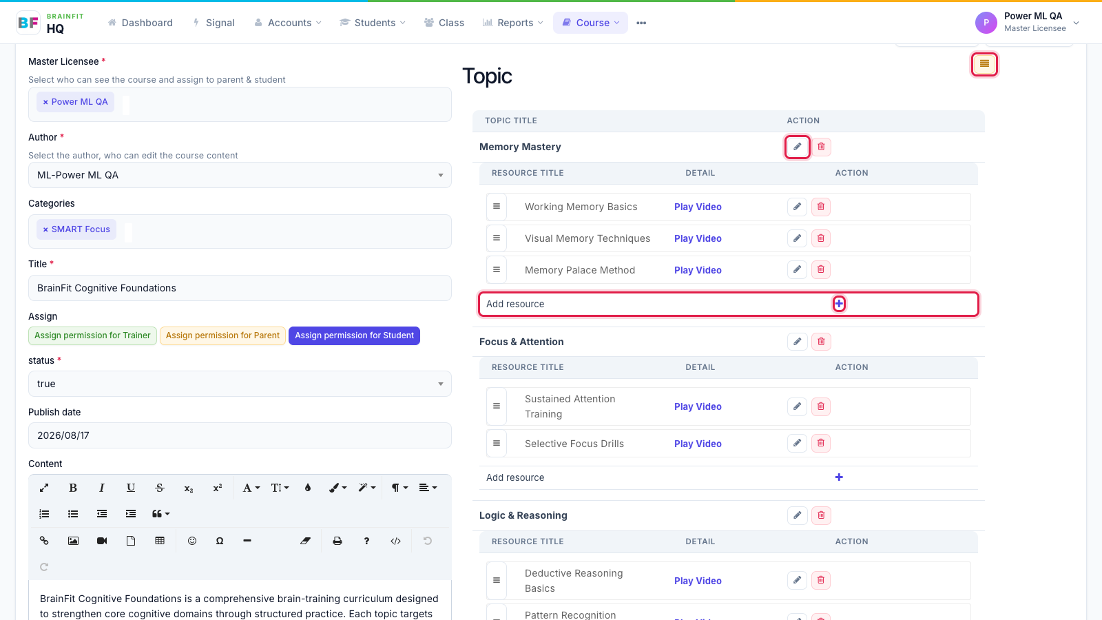Screen dimensions: 1102x620
Task: Add a resource to Focus & Attention
Action: point(839,477)
